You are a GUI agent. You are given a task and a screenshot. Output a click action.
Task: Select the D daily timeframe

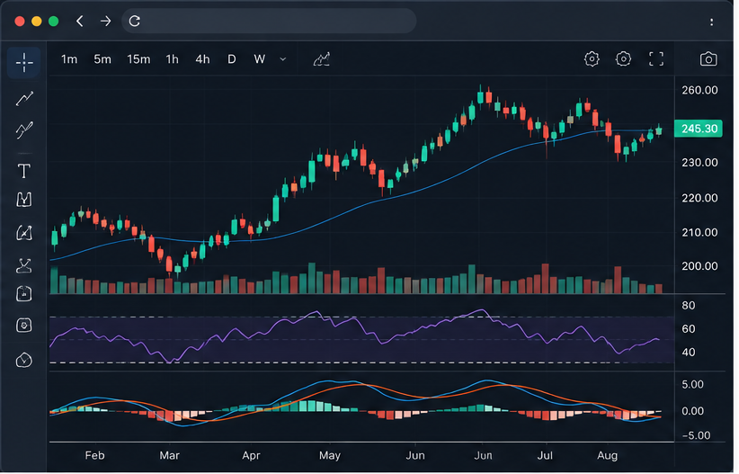232,59
